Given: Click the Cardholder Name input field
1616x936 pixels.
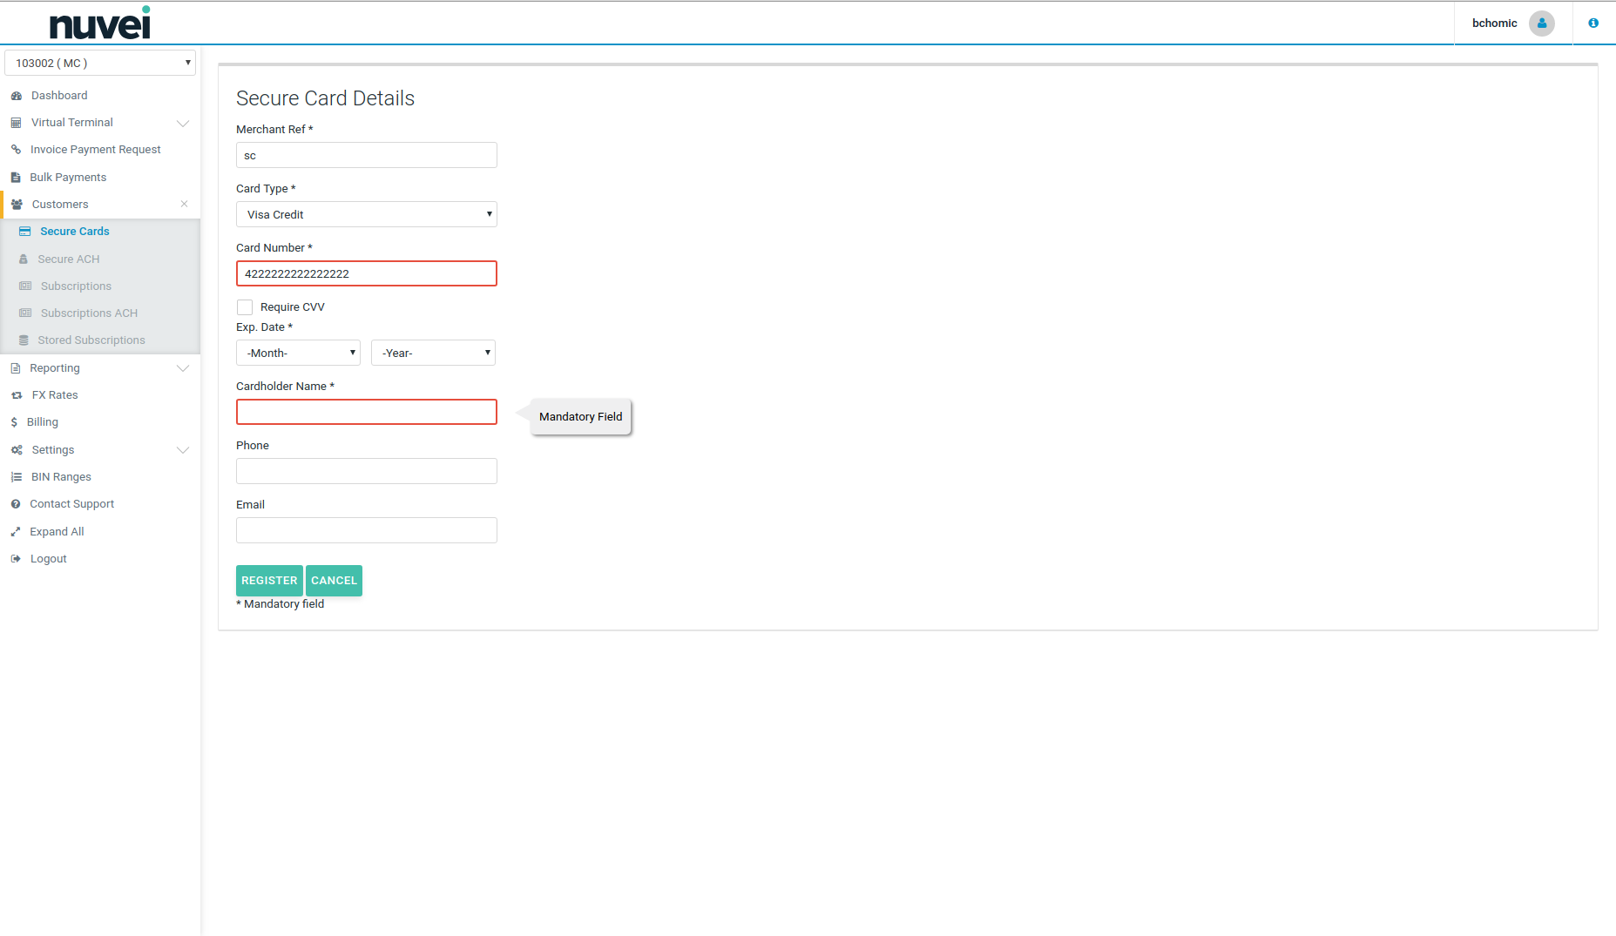Looking at the screenshot, I should (x=366, y=412).
